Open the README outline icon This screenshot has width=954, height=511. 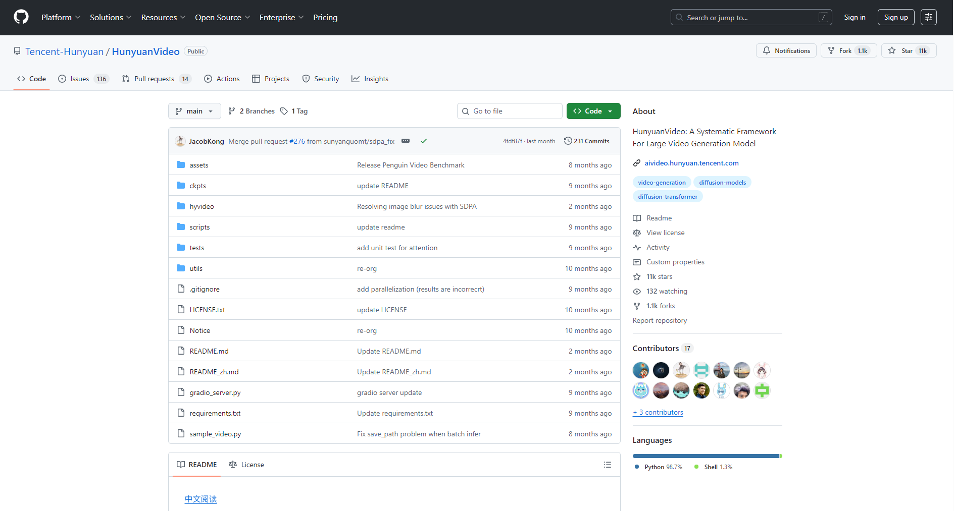(x=608, y=465)
